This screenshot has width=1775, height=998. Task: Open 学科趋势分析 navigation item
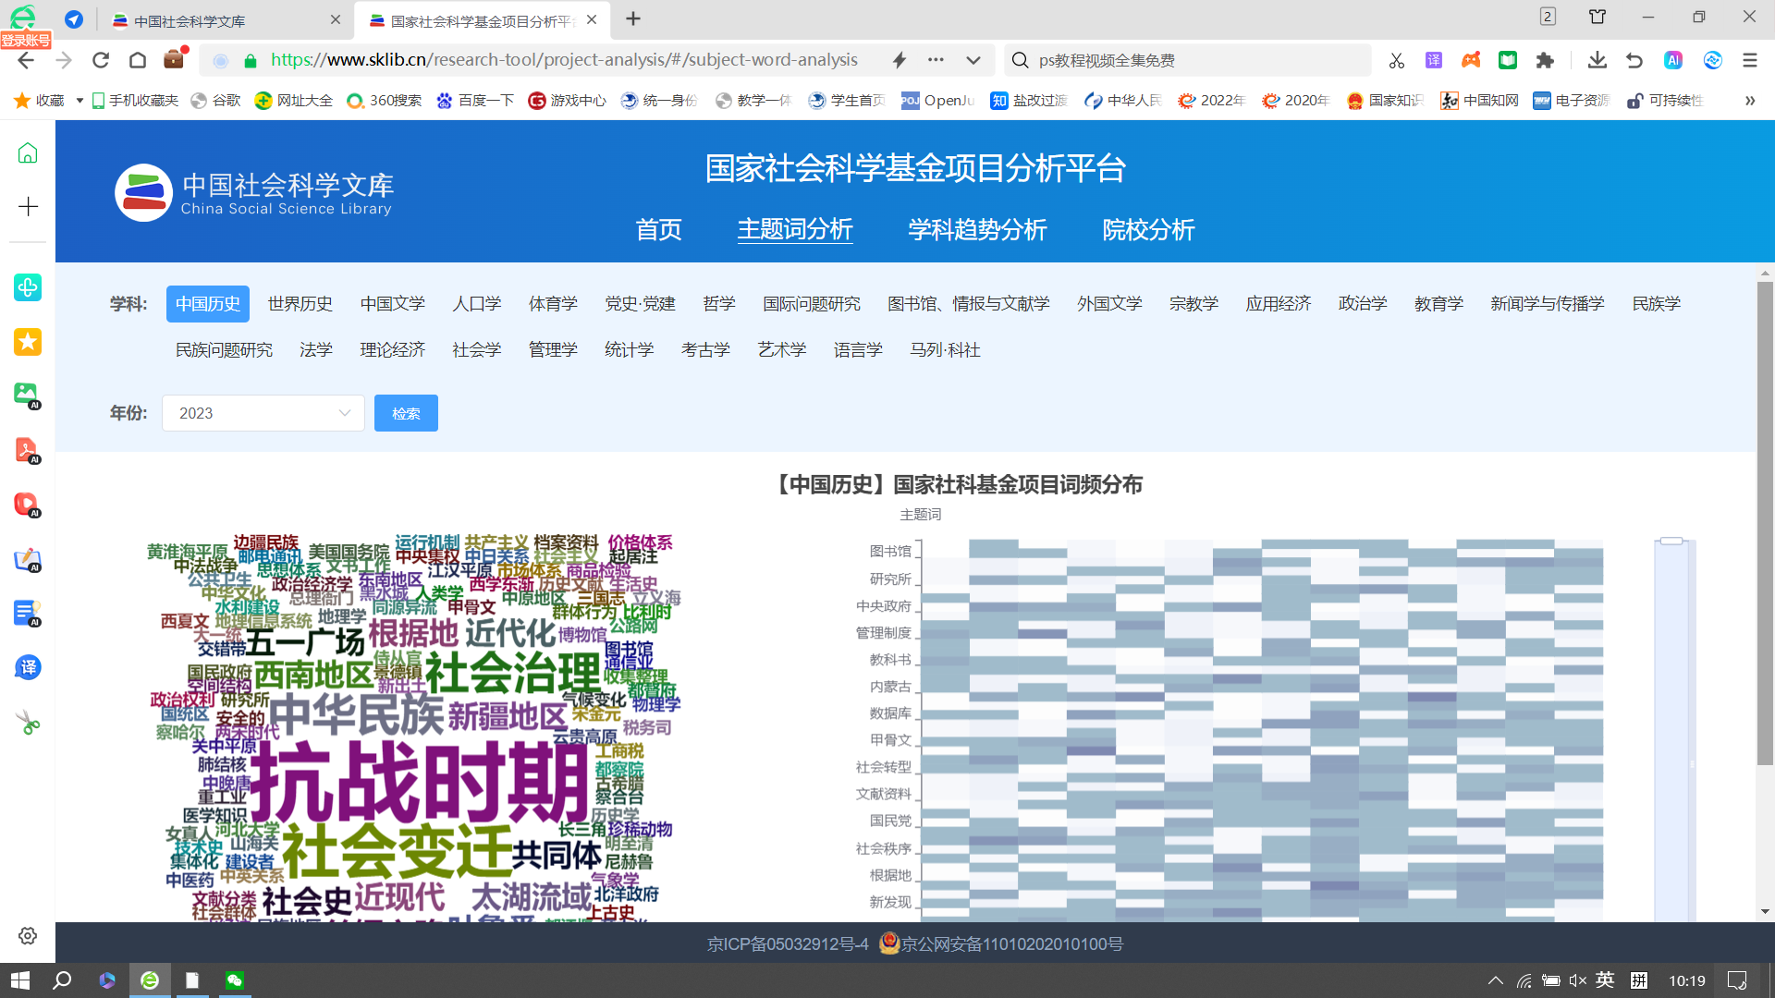point(977,229)
